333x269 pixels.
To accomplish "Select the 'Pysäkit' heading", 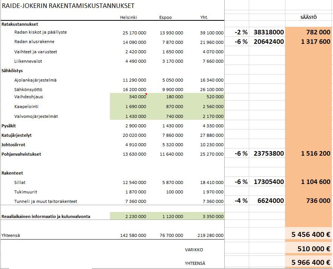I will coord(9,126).
